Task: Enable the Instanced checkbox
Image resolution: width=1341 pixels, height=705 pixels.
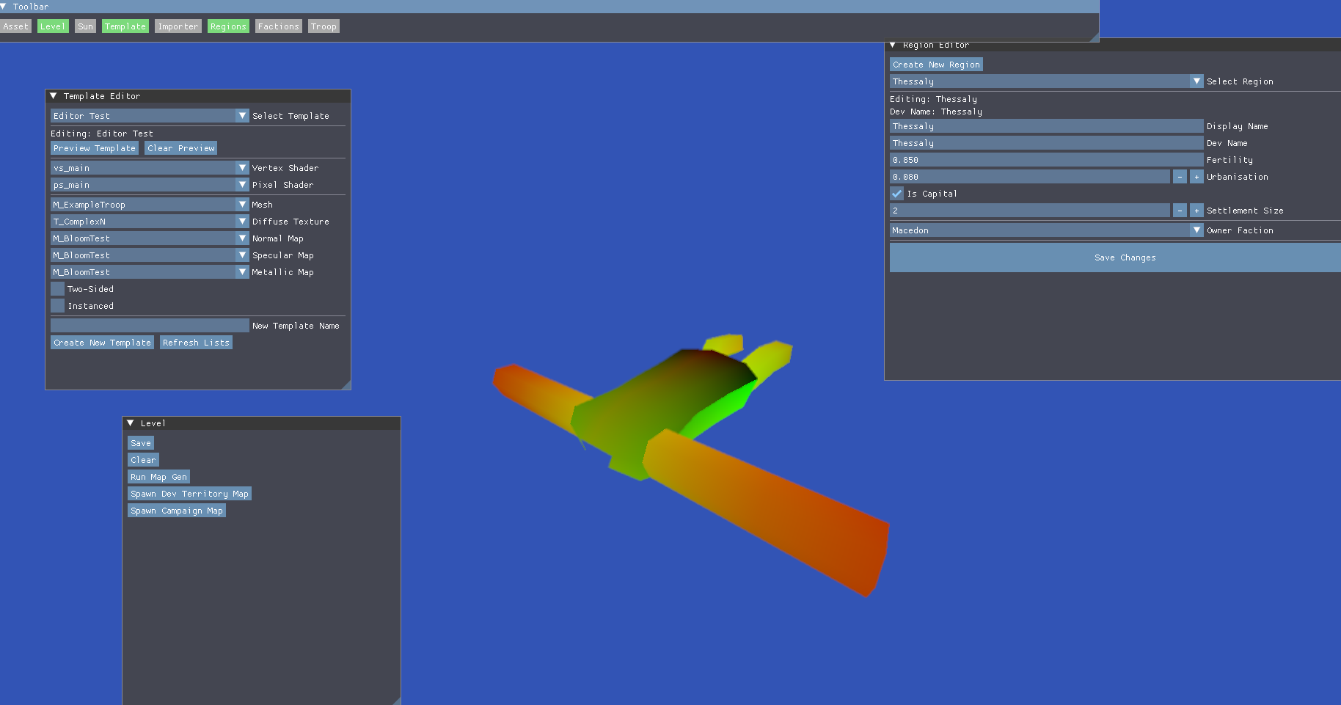Action: pyautogui.click(x=57, y=306)
